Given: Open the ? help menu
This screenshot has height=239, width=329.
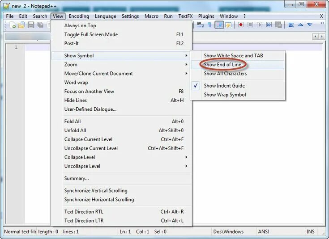Looking at the screenshot, I should pyautogui.click(x=244, y=16).
